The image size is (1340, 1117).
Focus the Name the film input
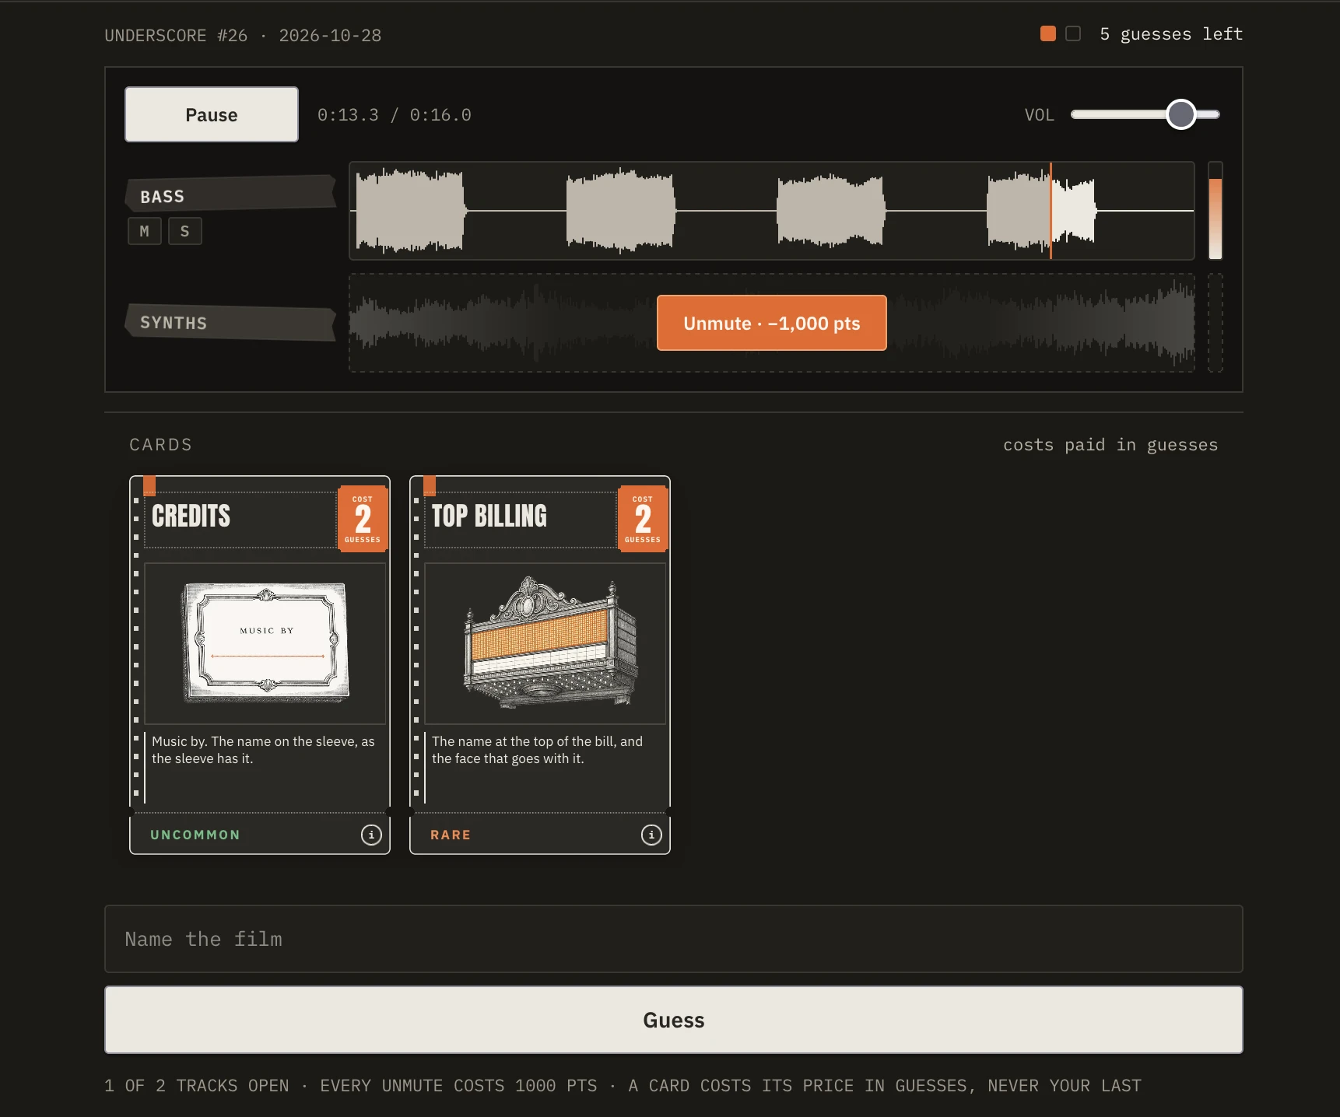pos(674,939)
